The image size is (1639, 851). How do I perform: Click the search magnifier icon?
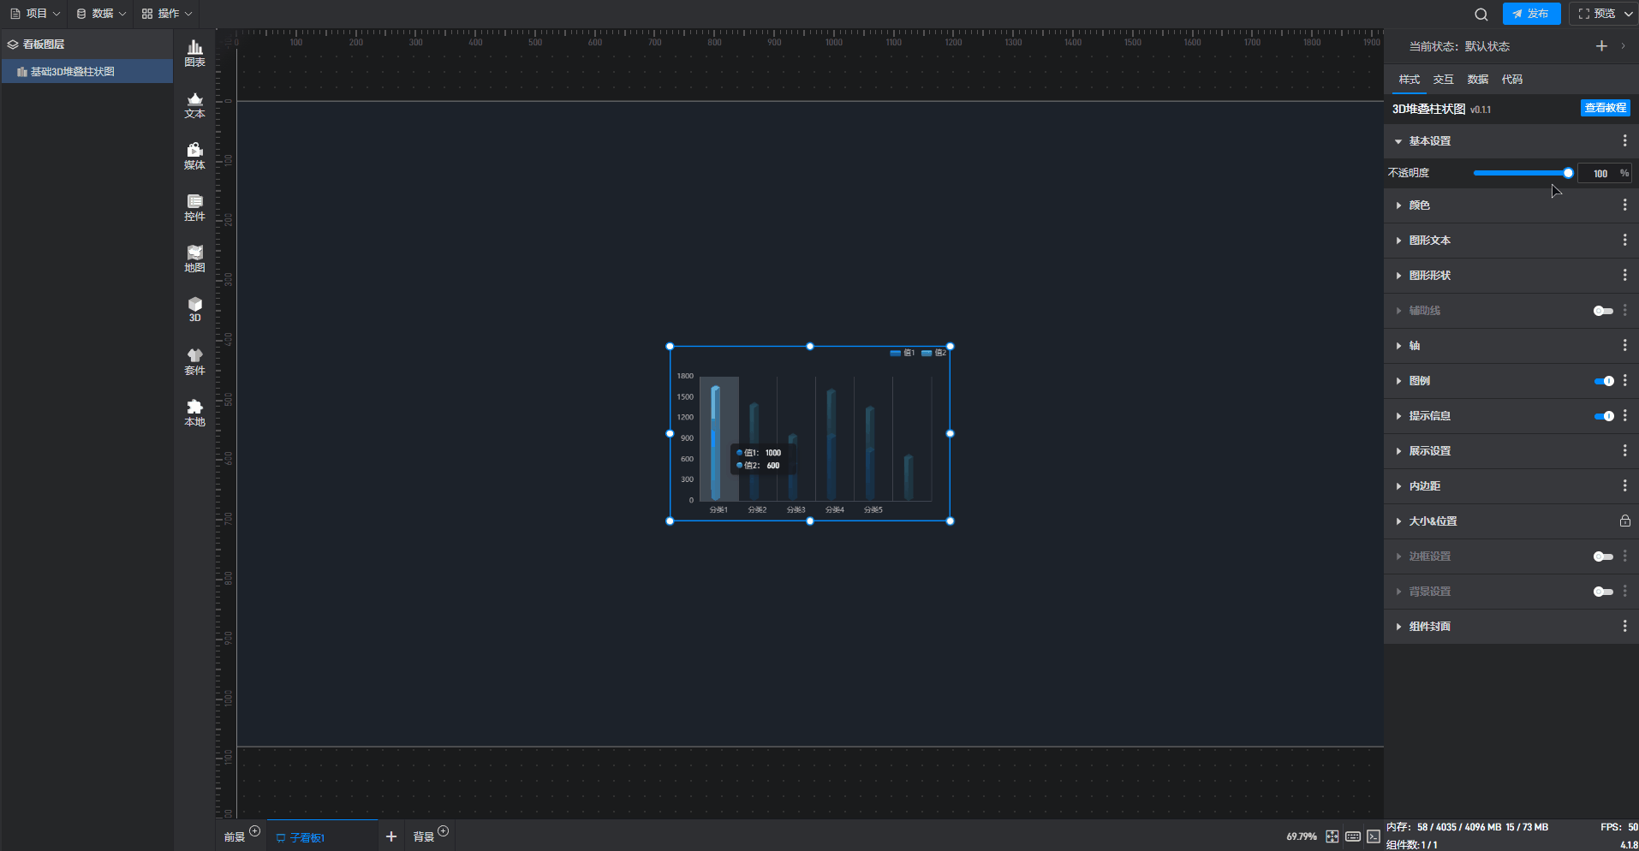[x=1481, y=14]
